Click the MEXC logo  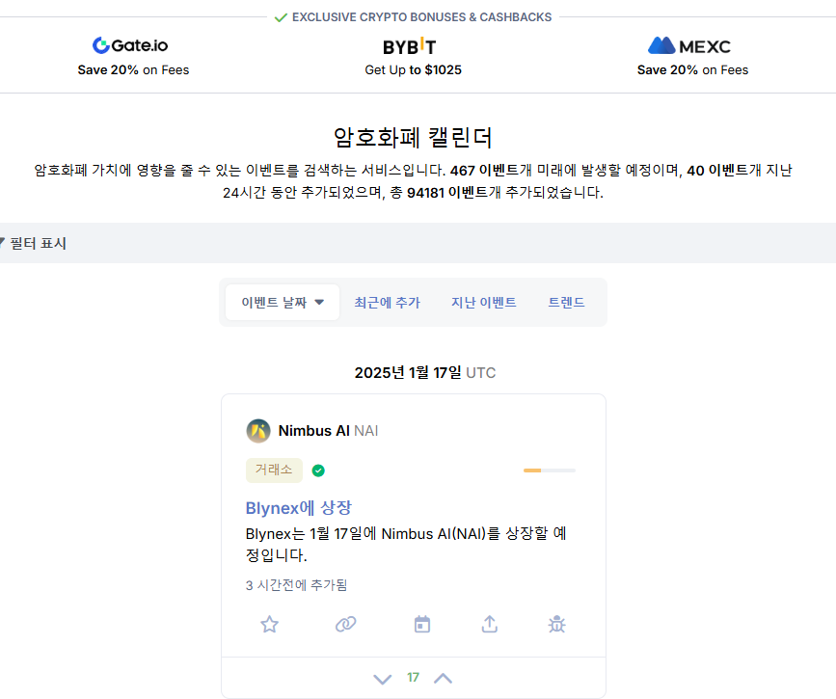688,46
